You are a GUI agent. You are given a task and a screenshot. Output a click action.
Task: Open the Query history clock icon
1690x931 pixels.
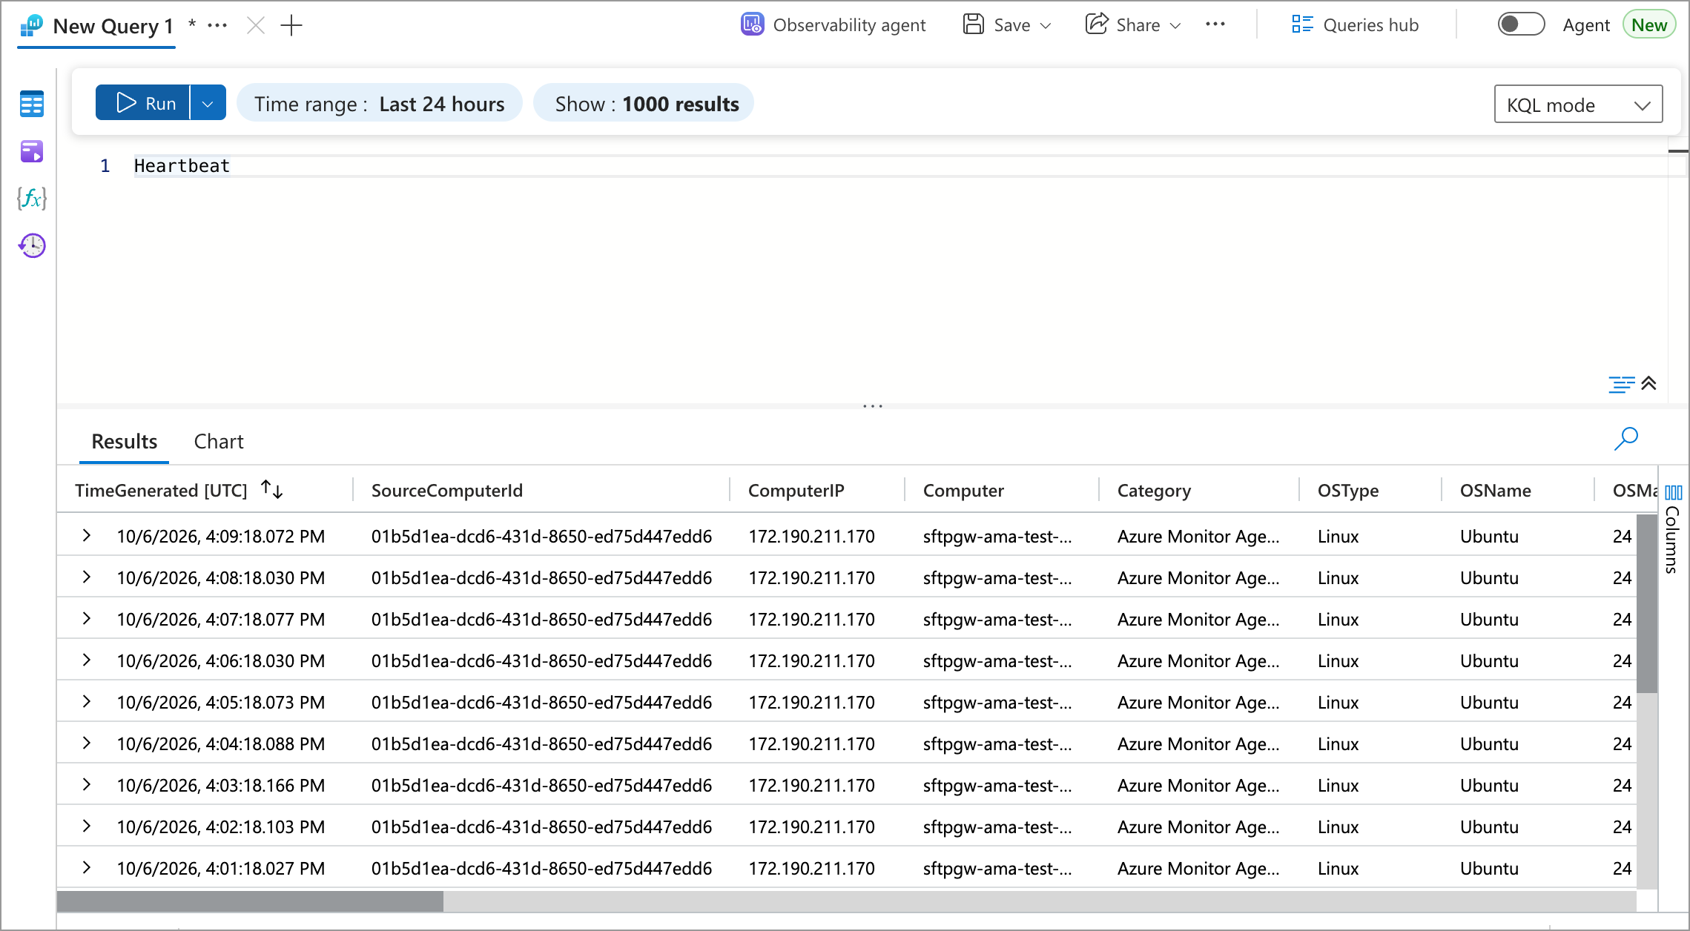pos(32,245)
